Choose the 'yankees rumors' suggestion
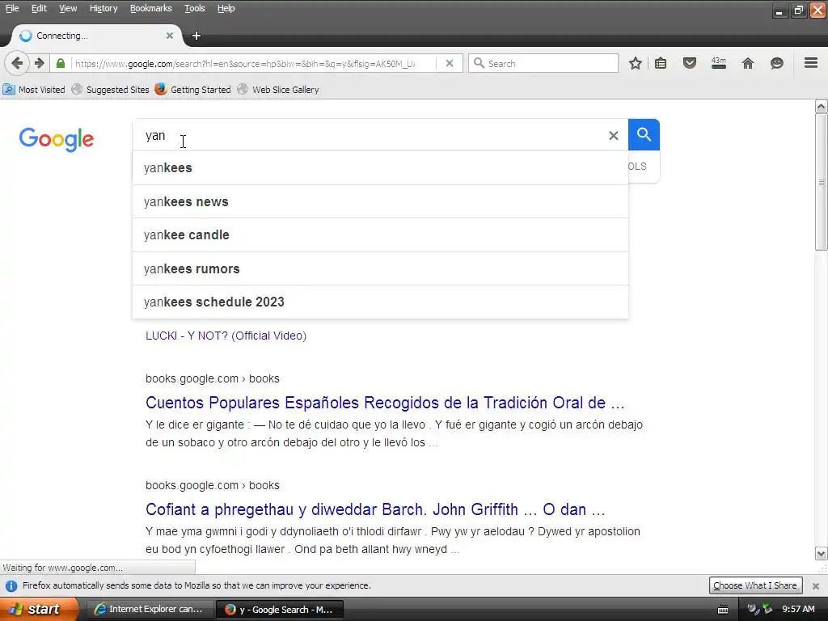This screenshot has width=828, height=621. [x=380, y=268]
